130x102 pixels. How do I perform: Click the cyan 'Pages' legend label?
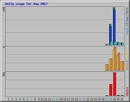click(127, 31)
